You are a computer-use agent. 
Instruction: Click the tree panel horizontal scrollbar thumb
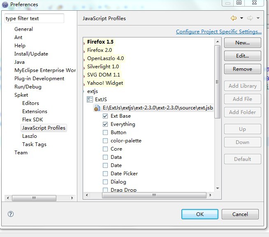click(34, 198)
